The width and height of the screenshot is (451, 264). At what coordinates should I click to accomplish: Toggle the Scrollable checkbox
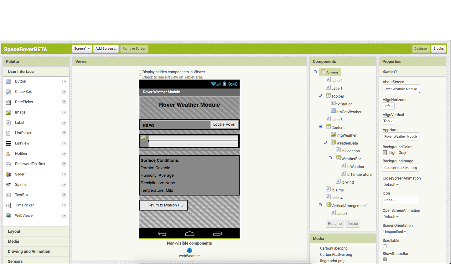point(385,246)
